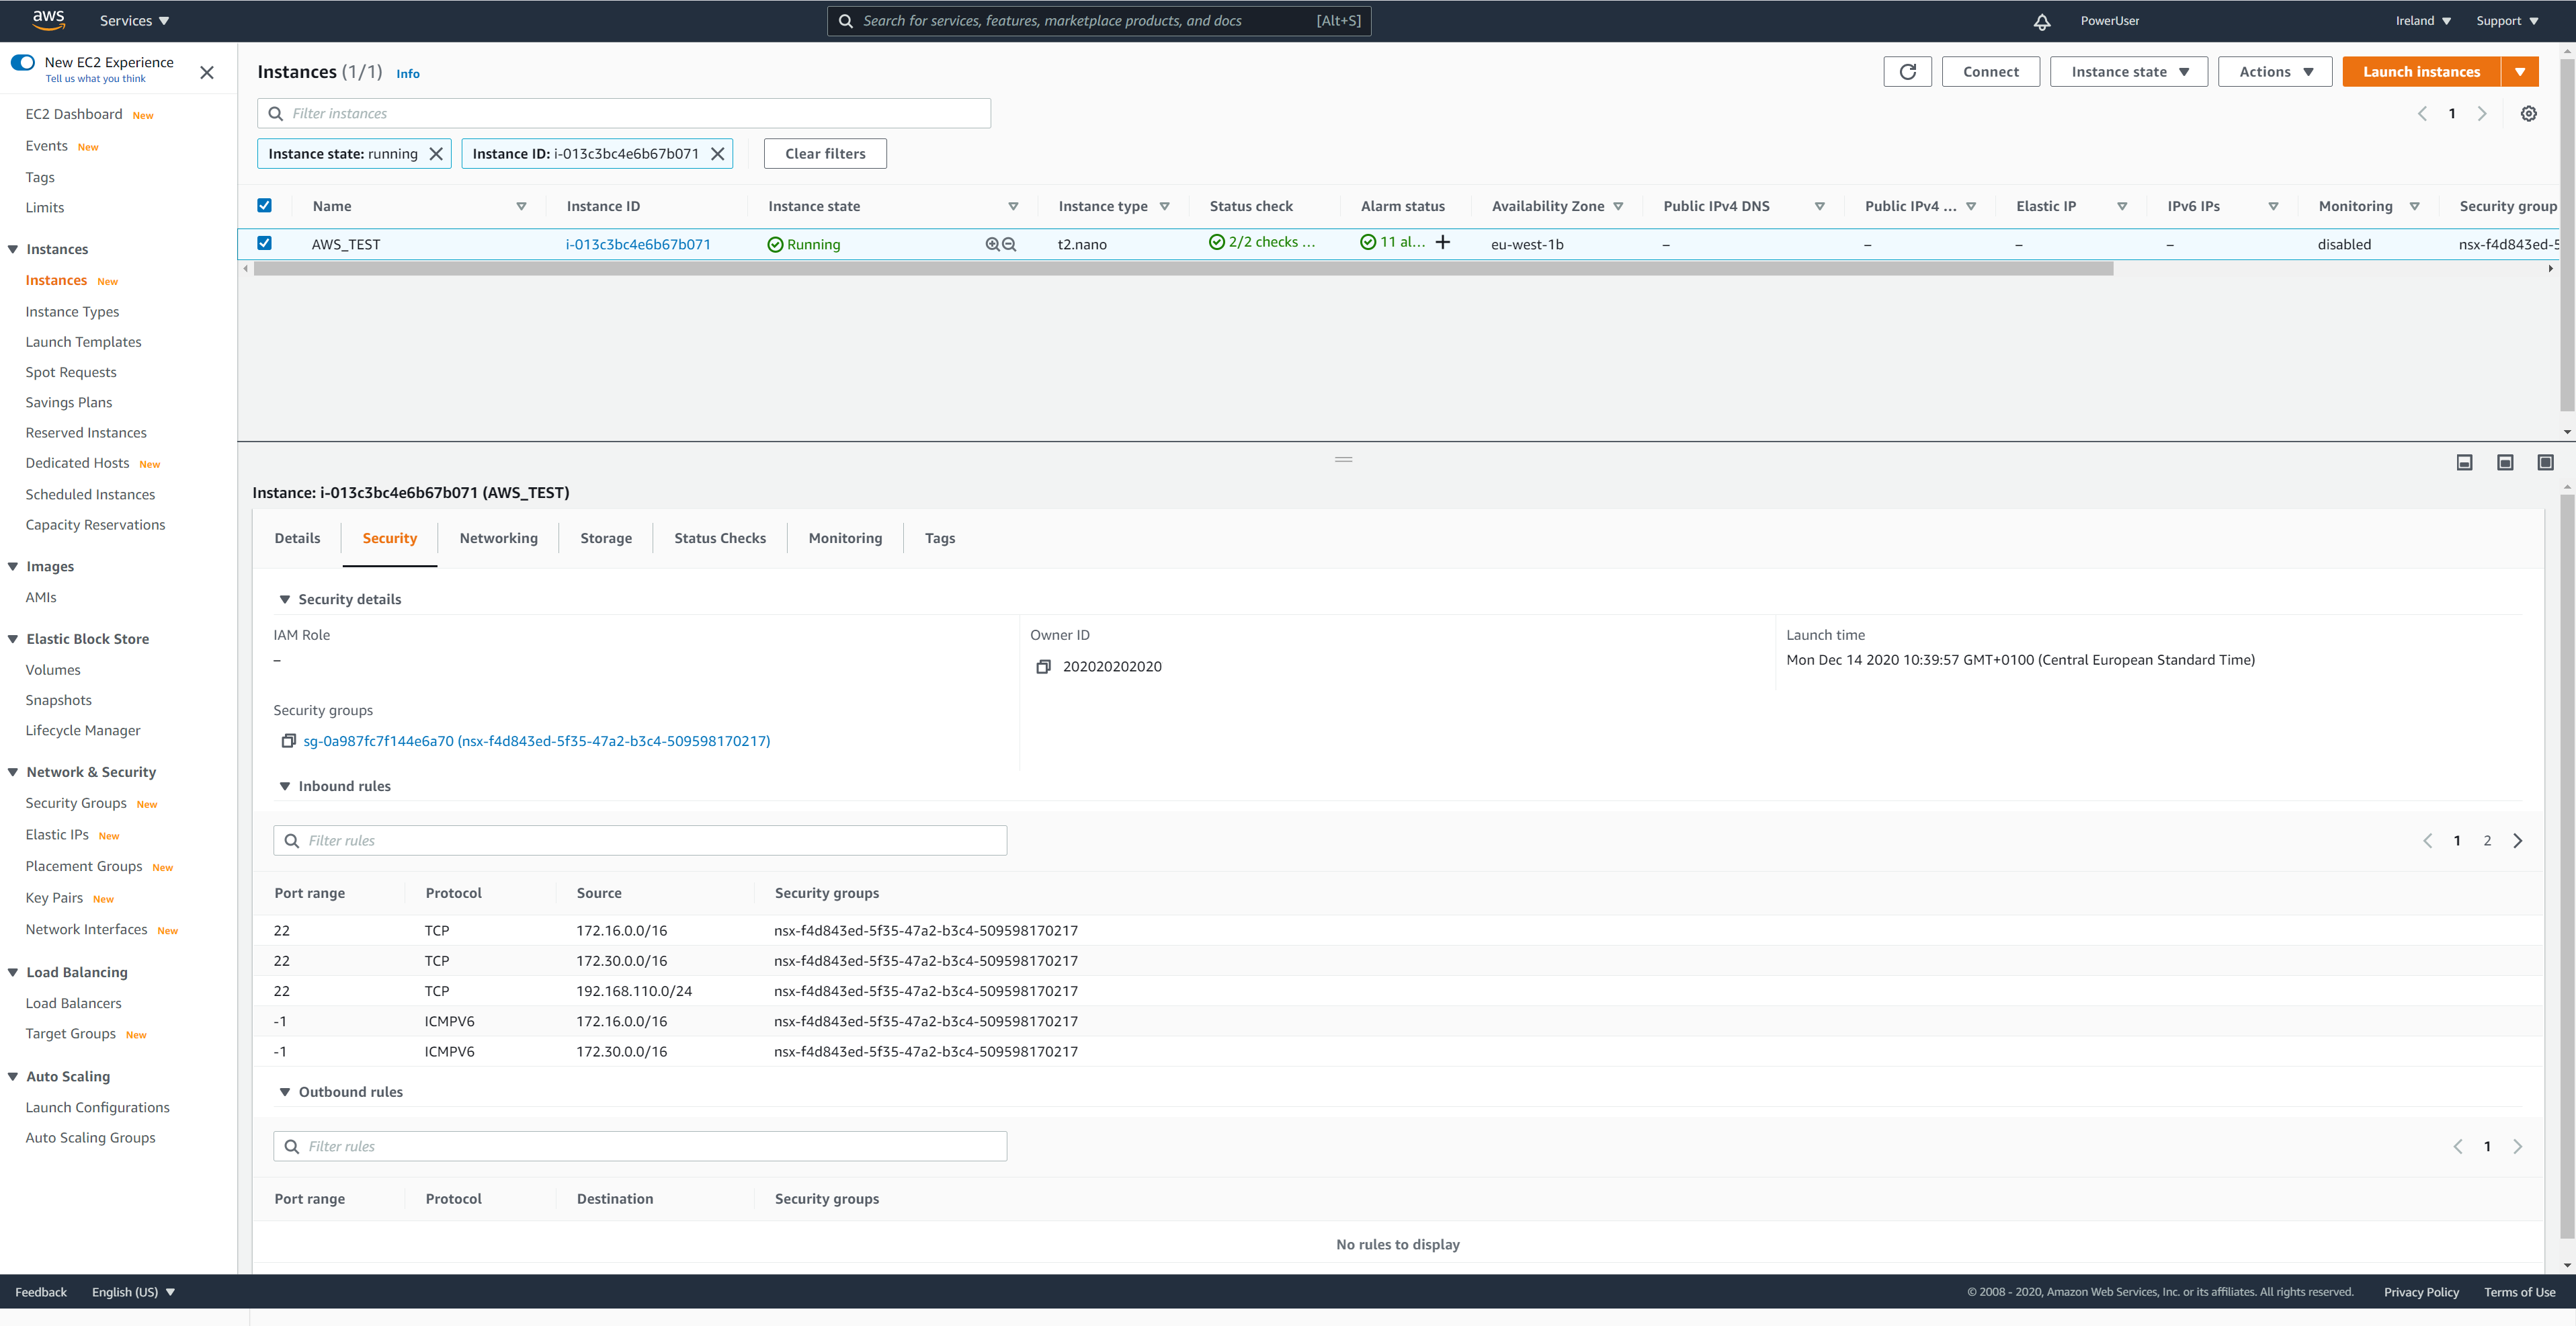2576x1326 pixels.
Task: Go to previous outbound rules page arrow
Action: pos(2457,1147)
